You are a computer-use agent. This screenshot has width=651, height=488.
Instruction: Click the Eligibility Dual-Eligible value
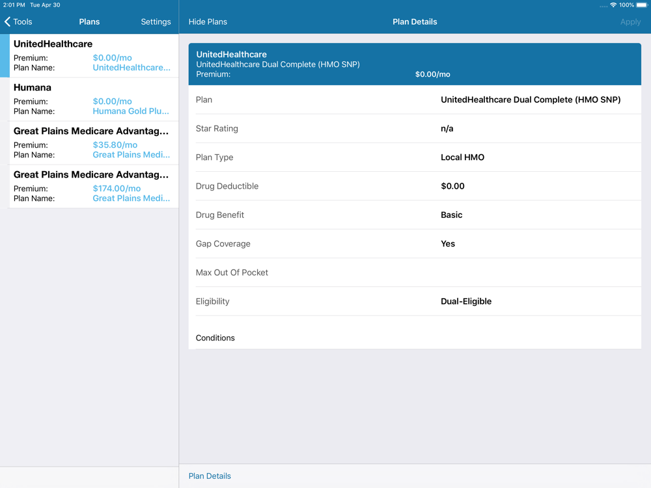[466, 301]
